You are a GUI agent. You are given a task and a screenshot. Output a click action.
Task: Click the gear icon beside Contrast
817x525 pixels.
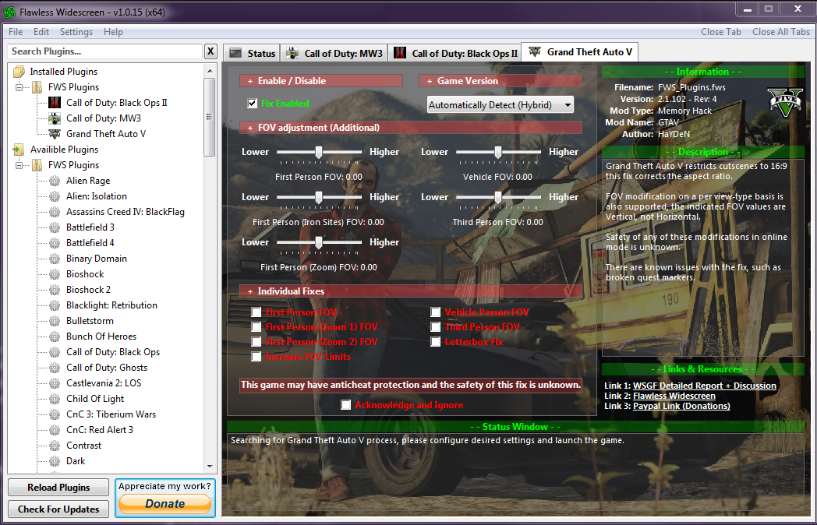tap(55, 446)
